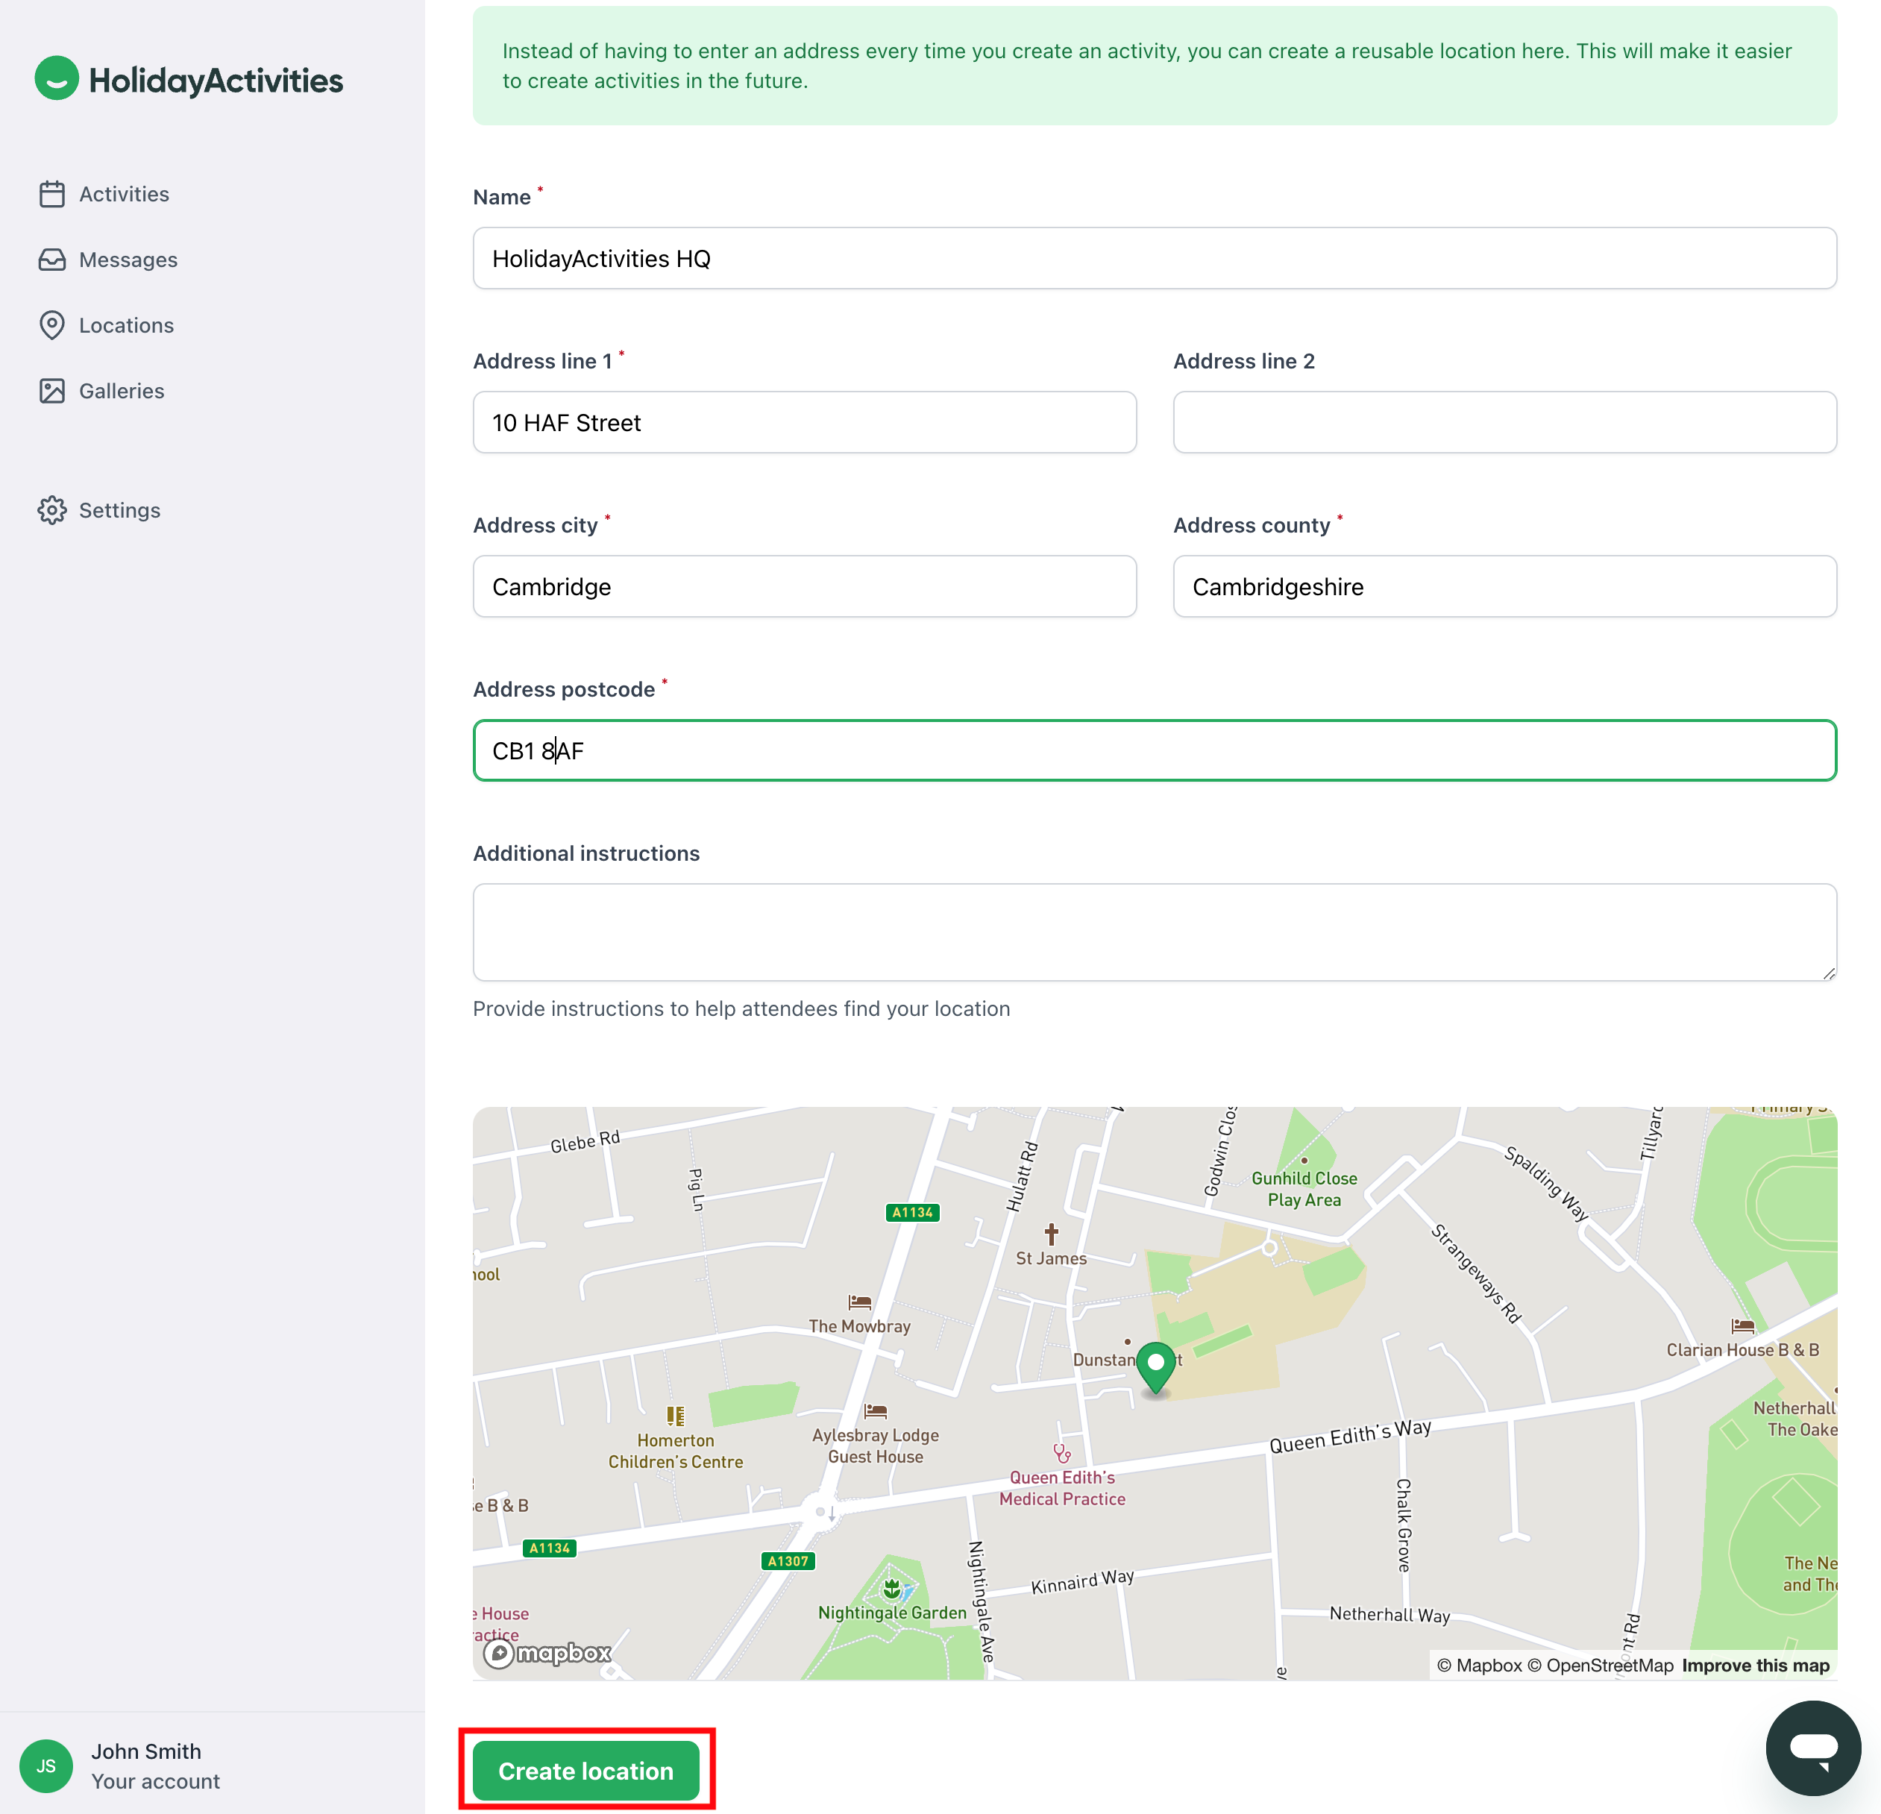This screenshot has height=1814, width=1881.
Task: Click the HolidayActivities smiley logo icon
Action: 57,79
